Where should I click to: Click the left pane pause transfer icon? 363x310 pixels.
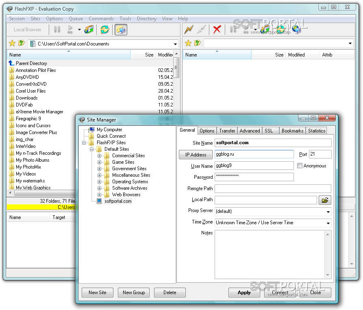pos(57,30)
